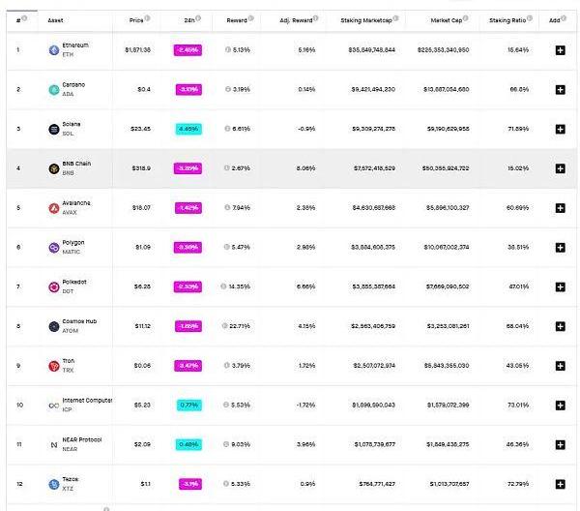
Task: Click the BNB Chain logo icon
Action: coord(54,168)
